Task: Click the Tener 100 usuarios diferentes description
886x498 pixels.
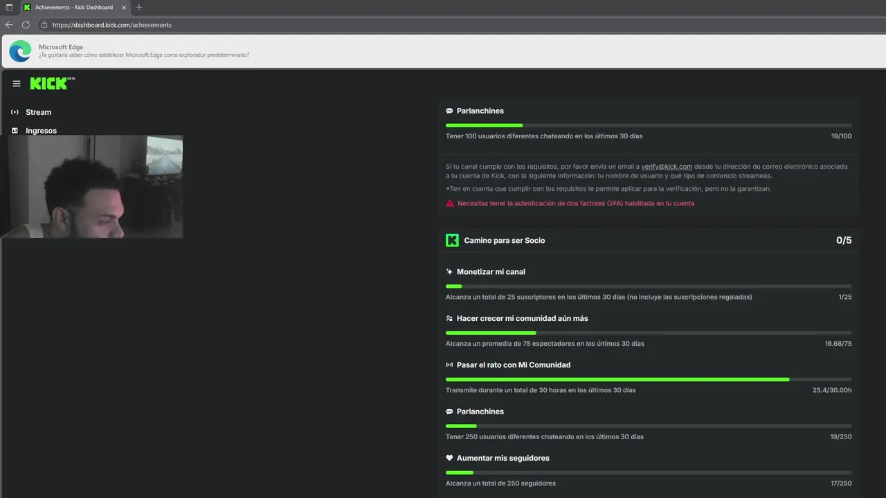Action: (544, 136)
